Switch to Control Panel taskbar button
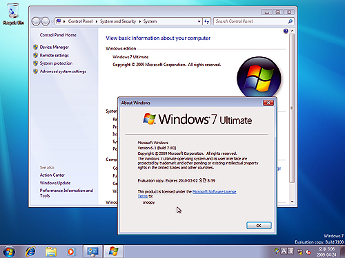The image size is (345, 258). pyautogui.click(x=92, y=252)
